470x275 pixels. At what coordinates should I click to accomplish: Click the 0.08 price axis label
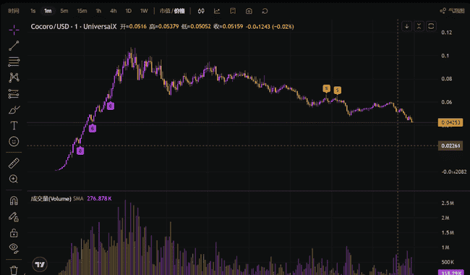(447, 79)
